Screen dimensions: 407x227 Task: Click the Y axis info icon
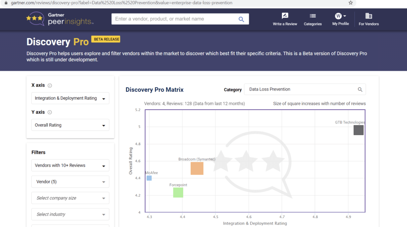pos(50,112)
